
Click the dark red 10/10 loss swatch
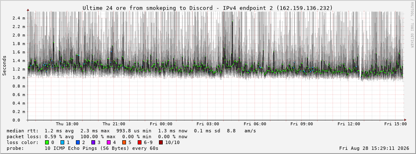pyautogui.click(x=161, y=143)
